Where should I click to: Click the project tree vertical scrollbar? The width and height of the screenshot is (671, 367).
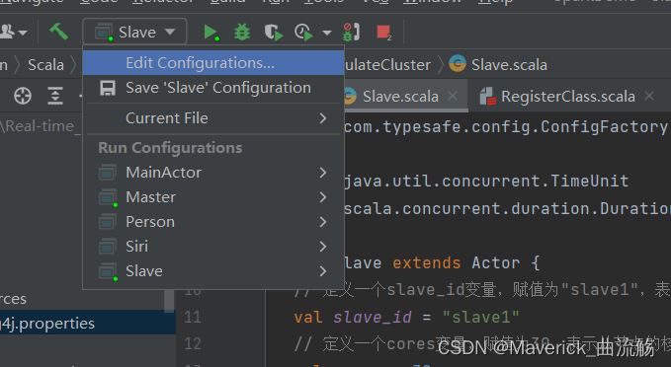coord(169,300)
